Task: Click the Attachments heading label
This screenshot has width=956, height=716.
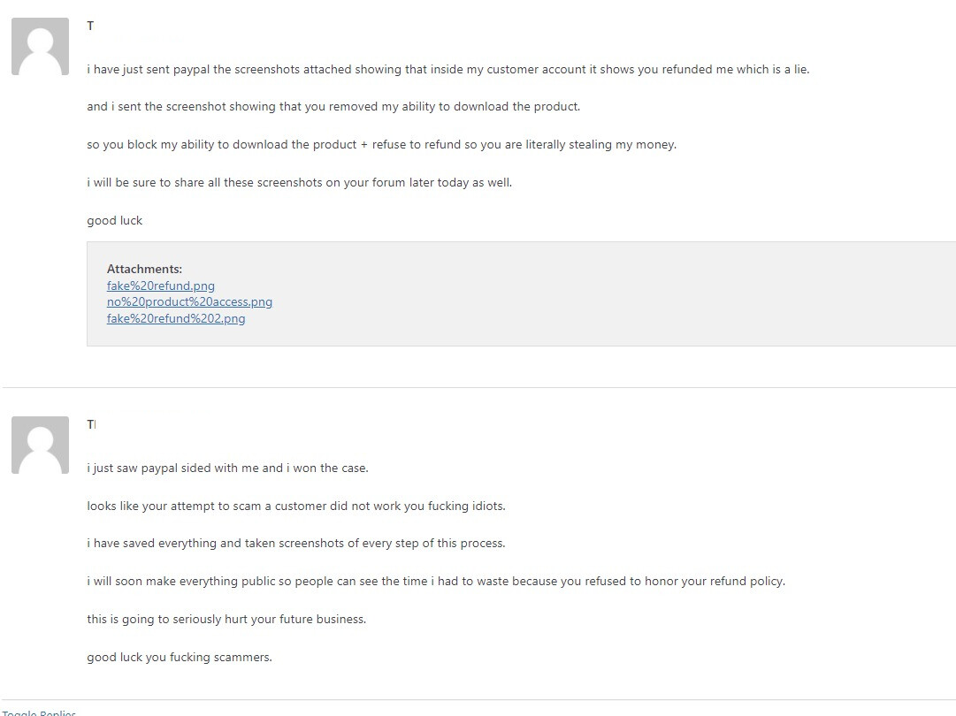Action: (x=144, y=269)
